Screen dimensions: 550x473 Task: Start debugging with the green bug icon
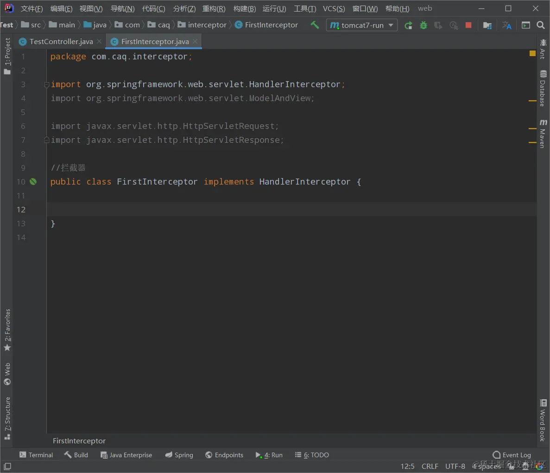424,26
